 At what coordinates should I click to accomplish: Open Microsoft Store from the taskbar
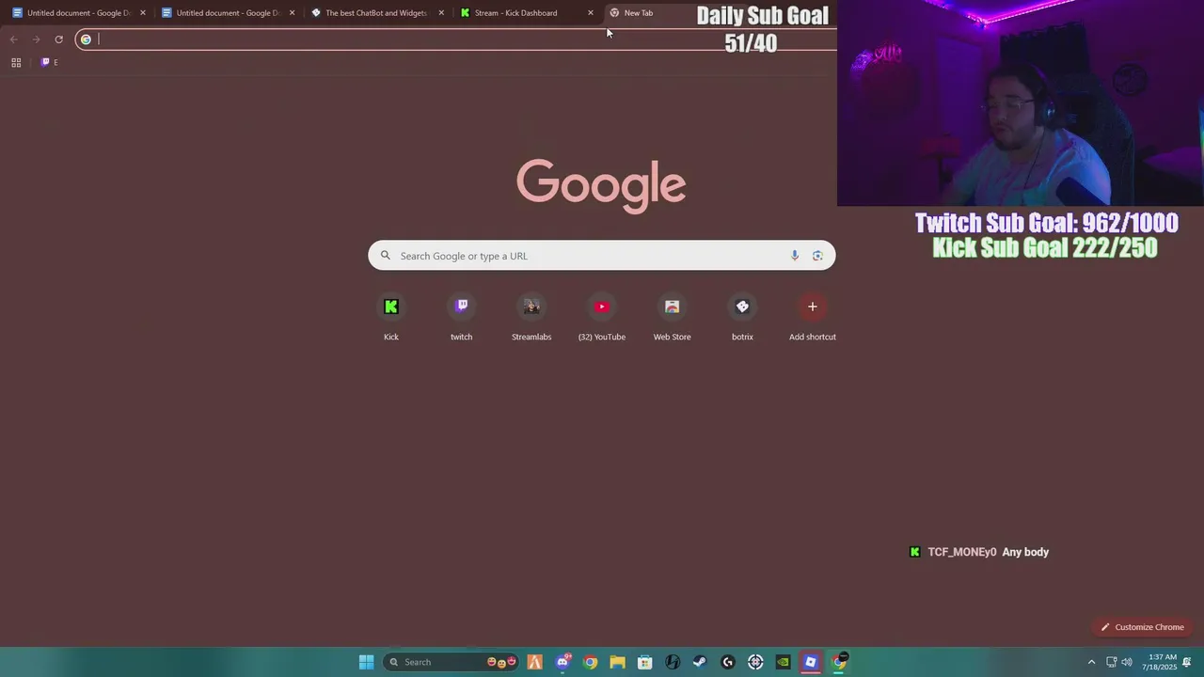coord(644,662)
